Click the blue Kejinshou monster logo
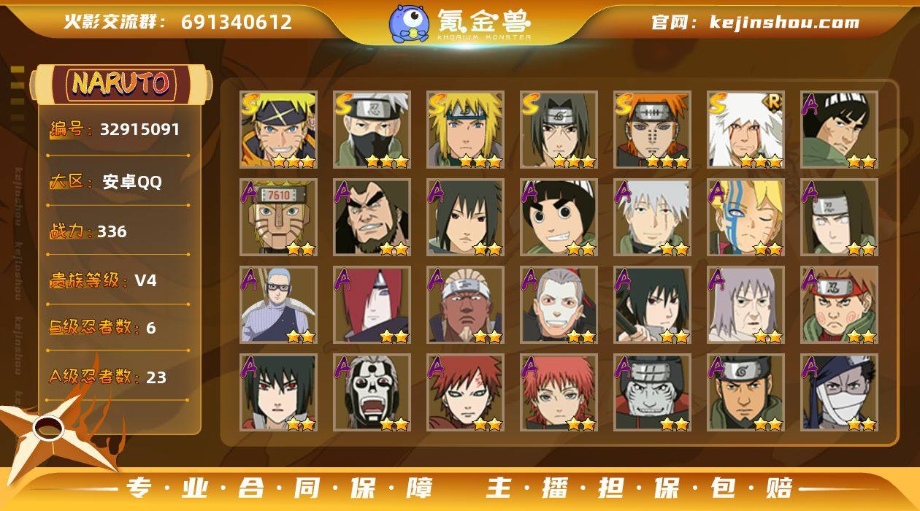 [409, 23]
